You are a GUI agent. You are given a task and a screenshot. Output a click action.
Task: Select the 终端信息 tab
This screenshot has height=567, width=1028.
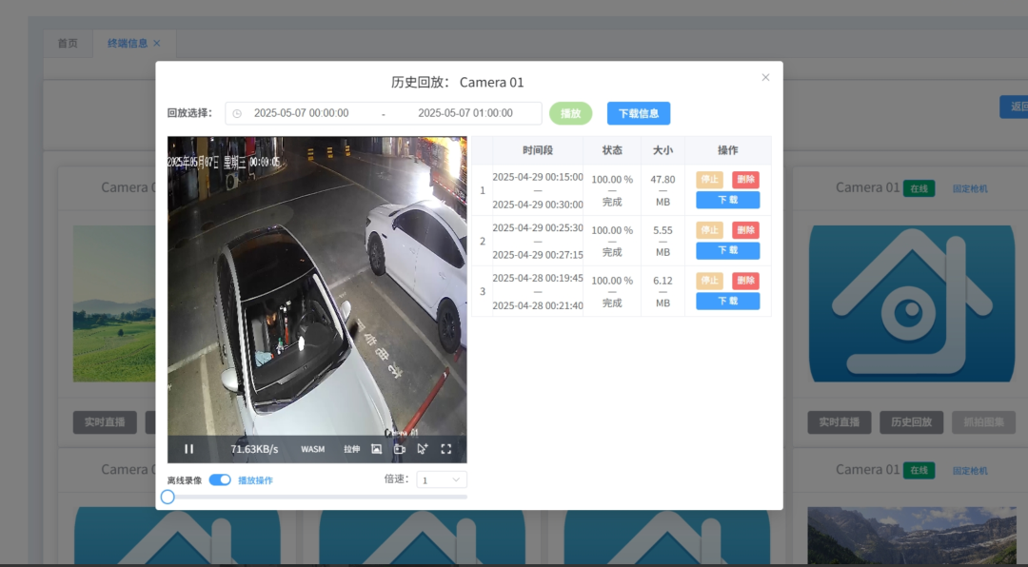click(x=128, y=44)
